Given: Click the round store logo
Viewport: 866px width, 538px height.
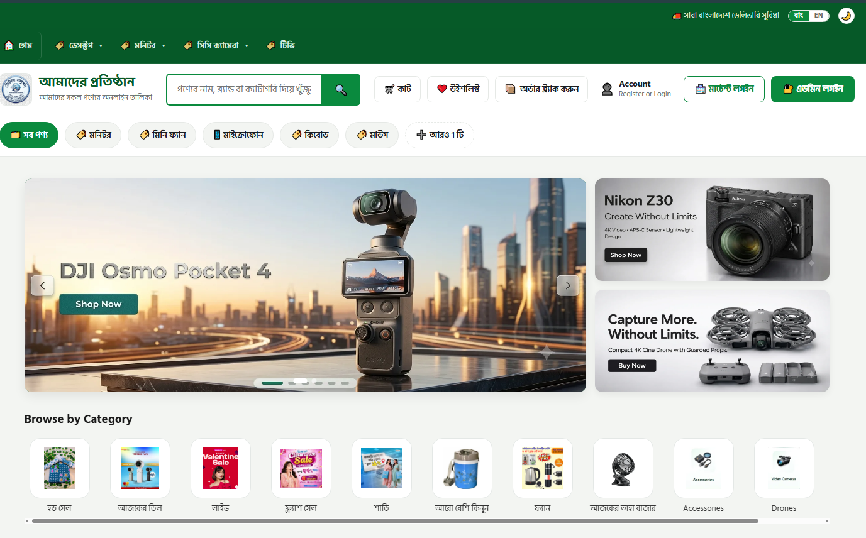Looking at the screenshot, I should pos(16,89).
